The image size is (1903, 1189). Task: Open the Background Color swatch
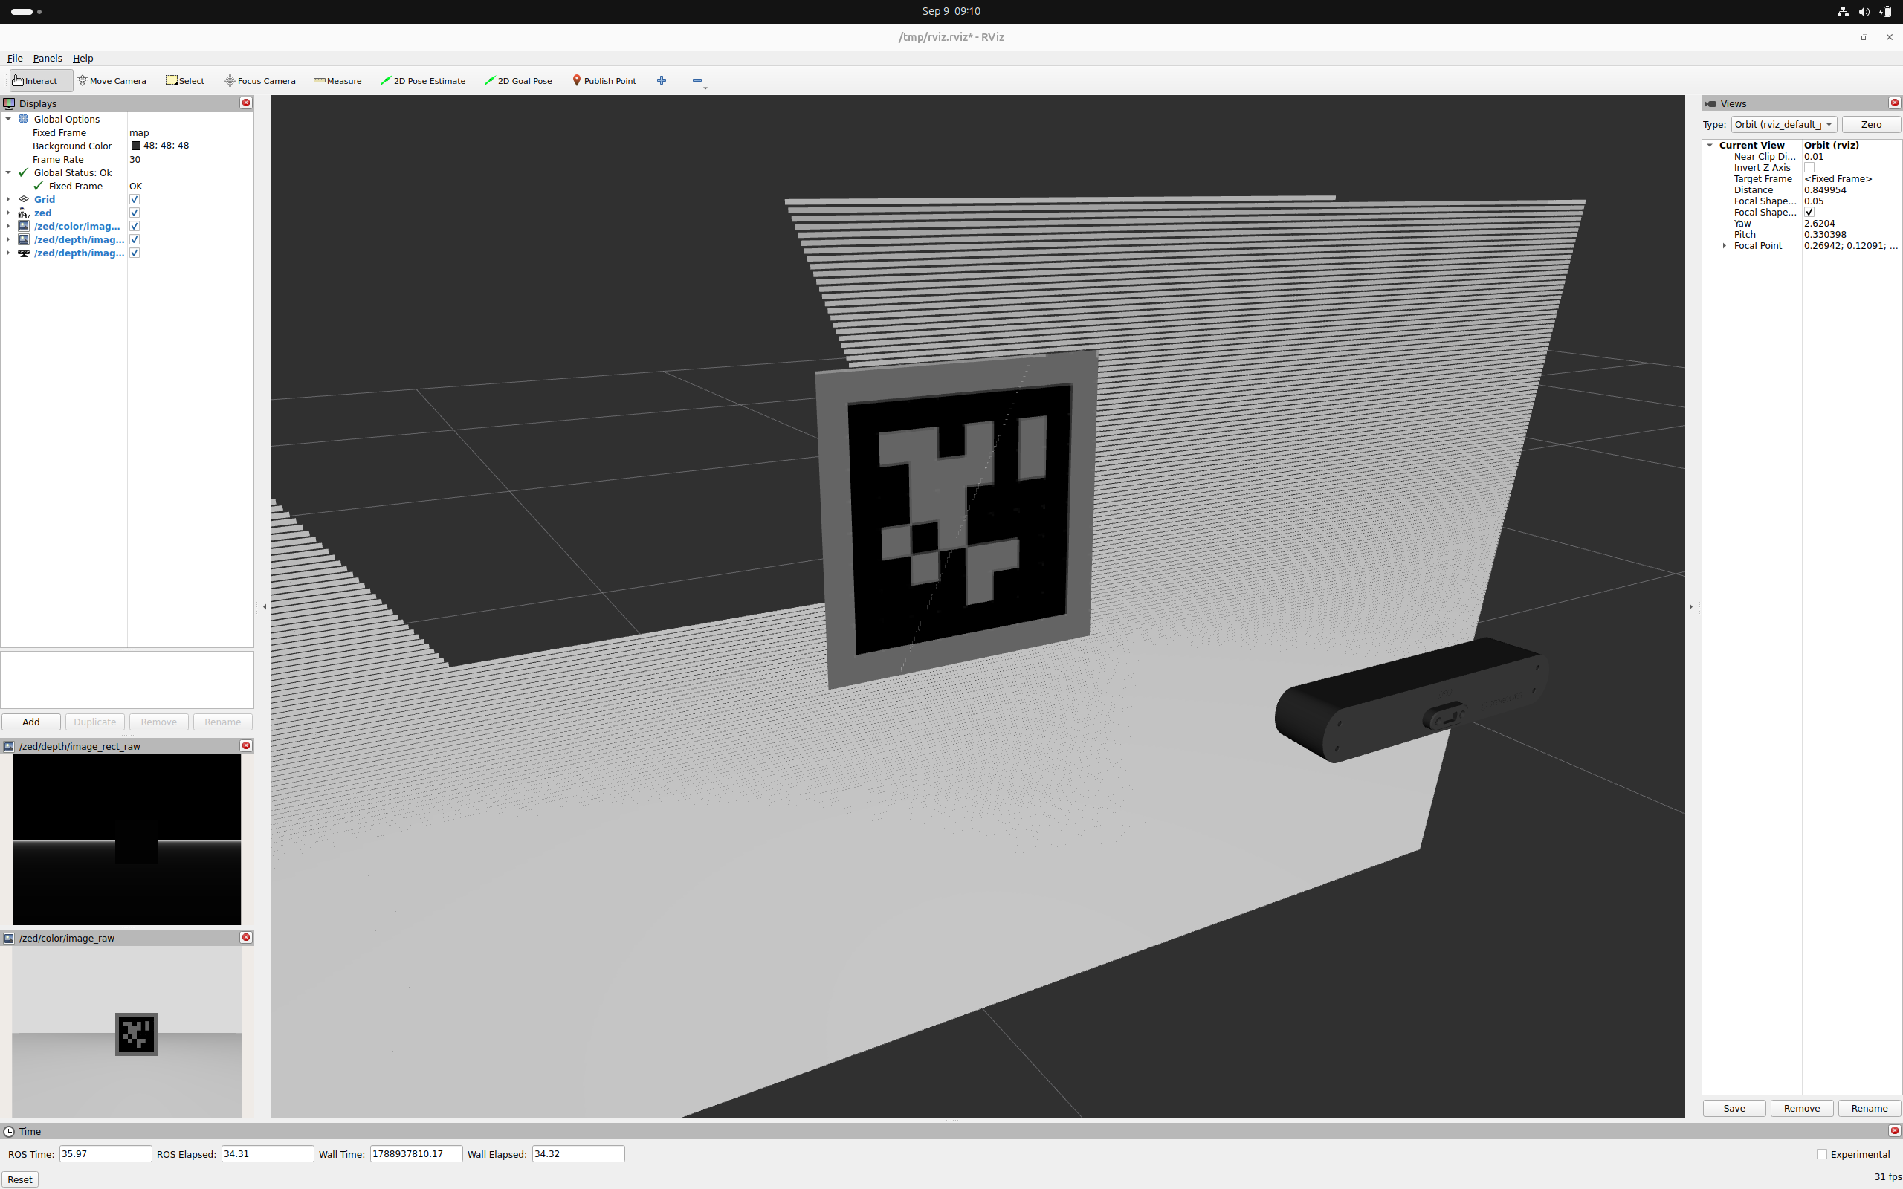pos(135,146)
